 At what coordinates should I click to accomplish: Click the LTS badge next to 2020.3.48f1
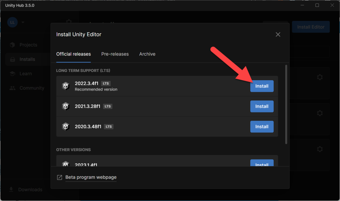click(109, 126)
